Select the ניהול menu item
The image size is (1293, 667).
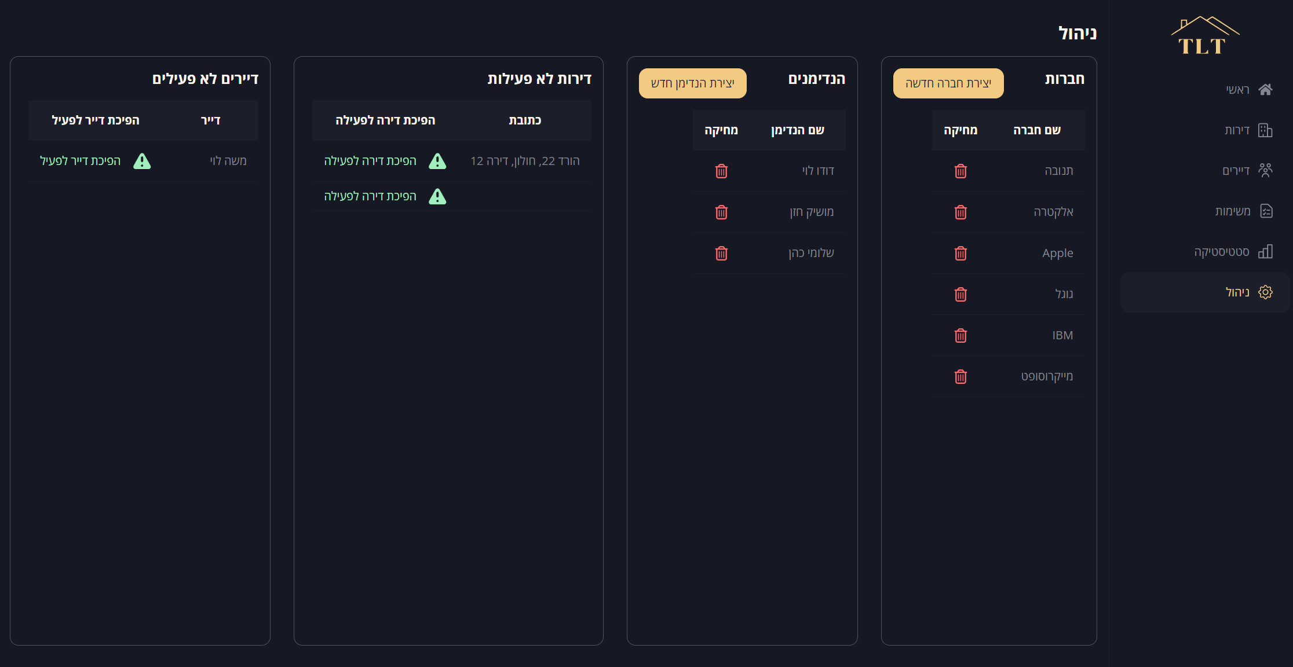[x=1205, y=292]
